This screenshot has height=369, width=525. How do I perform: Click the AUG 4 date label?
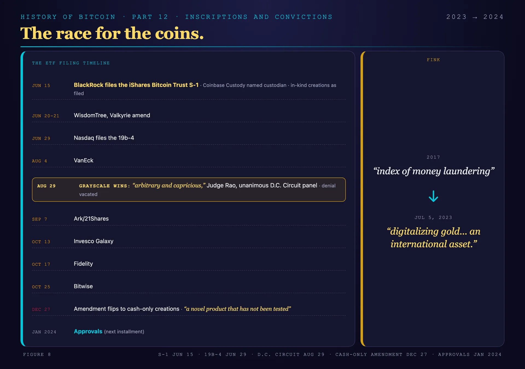[x=39, y=161]
